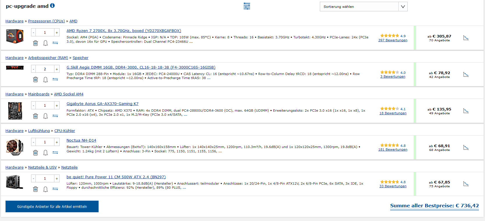Decrease quantity of G.Skill Aegis RAM
The image size is (485, 221).
coord(33,69)
